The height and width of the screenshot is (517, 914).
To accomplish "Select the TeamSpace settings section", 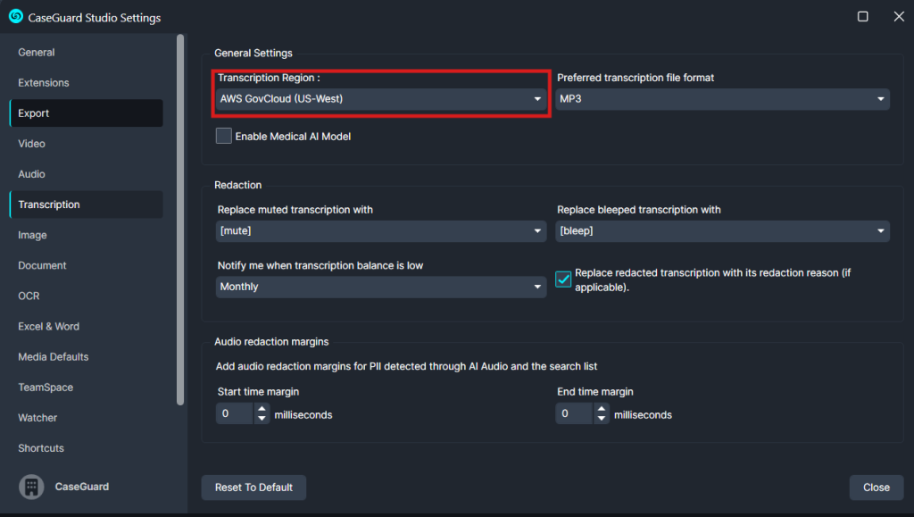I will point(46,388).
